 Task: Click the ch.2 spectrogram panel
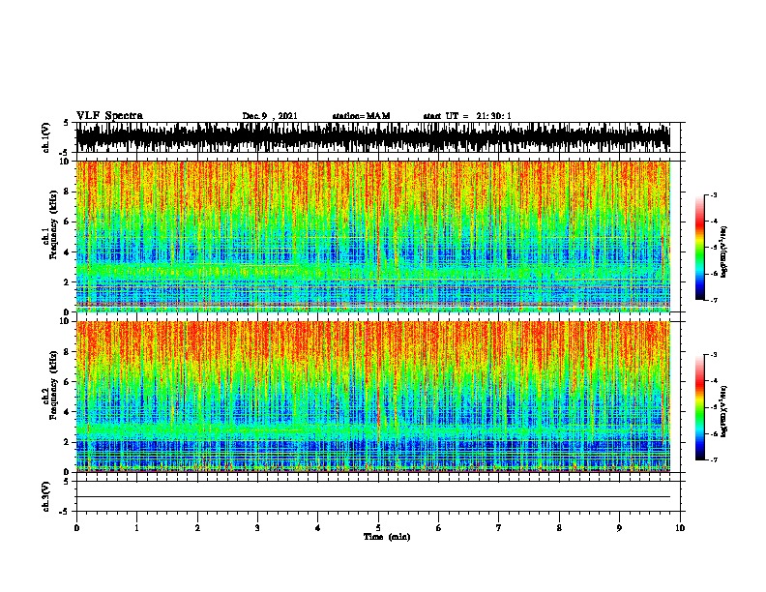pos(373,397)
